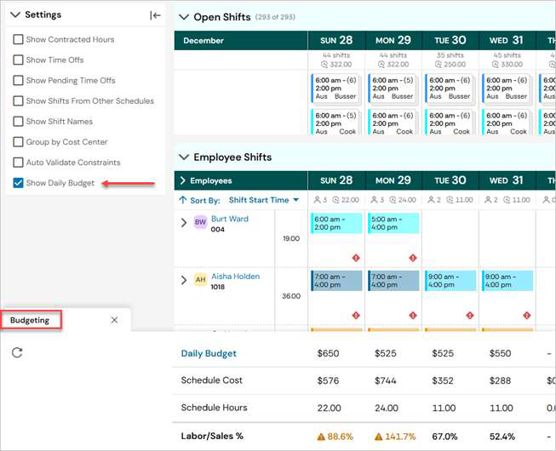Open Aisha Holden's employee link
Image resolution: width=556 pixels, height=451 pixels.
[x=236, y=277]
